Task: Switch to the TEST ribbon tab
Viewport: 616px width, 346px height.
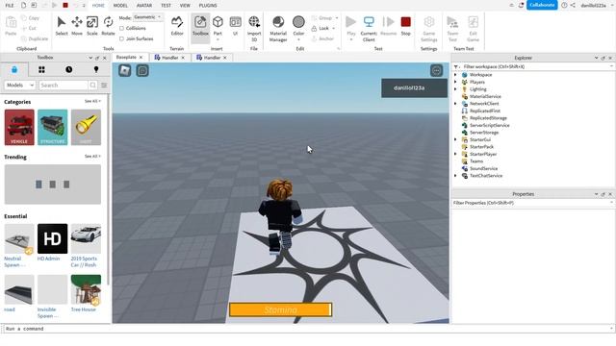Action: point(166,6)
